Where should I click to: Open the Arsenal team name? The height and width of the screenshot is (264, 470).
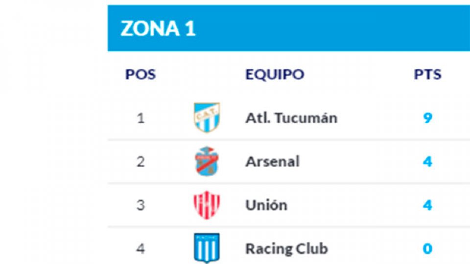click(272, 162)
